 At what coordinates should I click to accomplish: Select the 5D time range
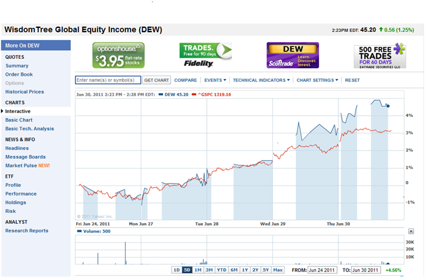tap(187, 270)
